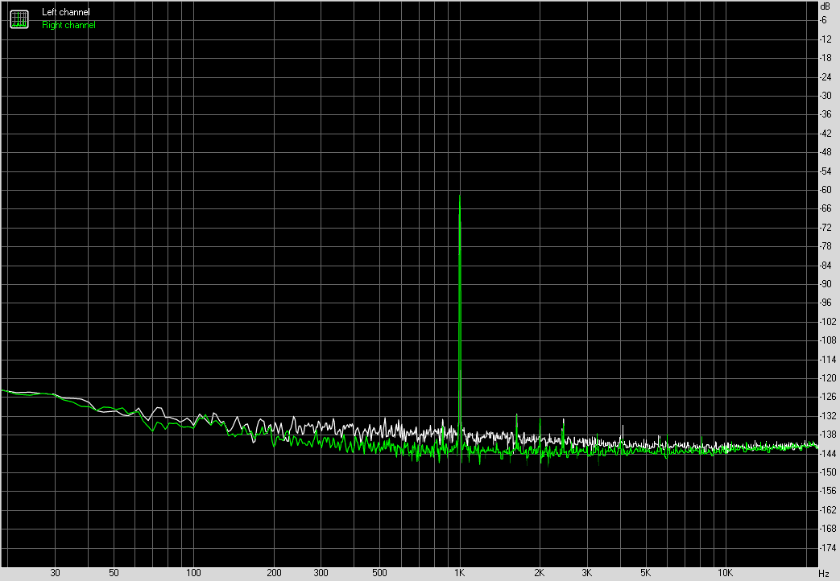840x581 pixels.
Task: Click the 'dB' axis unit label
Action: coord(825,6)
